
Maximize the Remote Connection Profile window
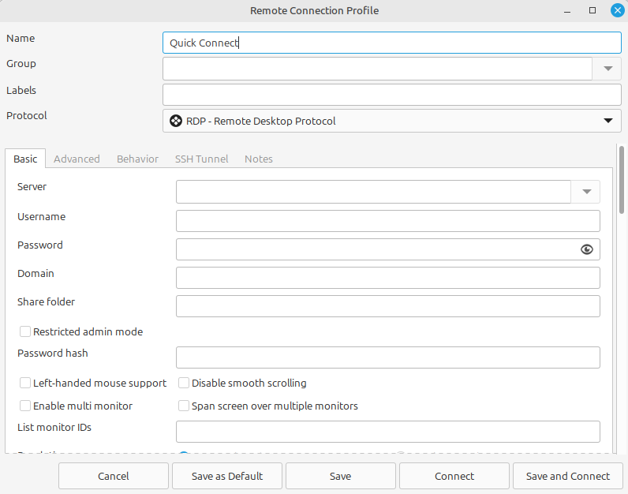coord(592,11)
